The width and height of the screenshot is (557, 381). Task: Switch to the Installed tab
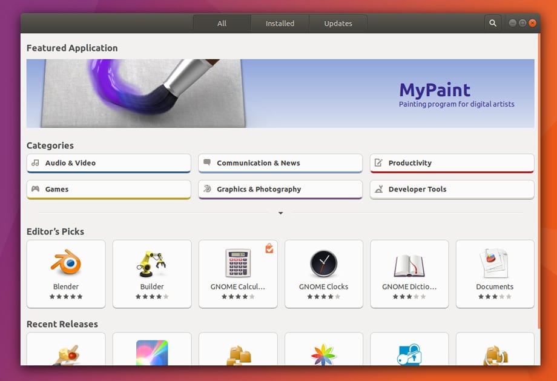[x=280, y=24]
